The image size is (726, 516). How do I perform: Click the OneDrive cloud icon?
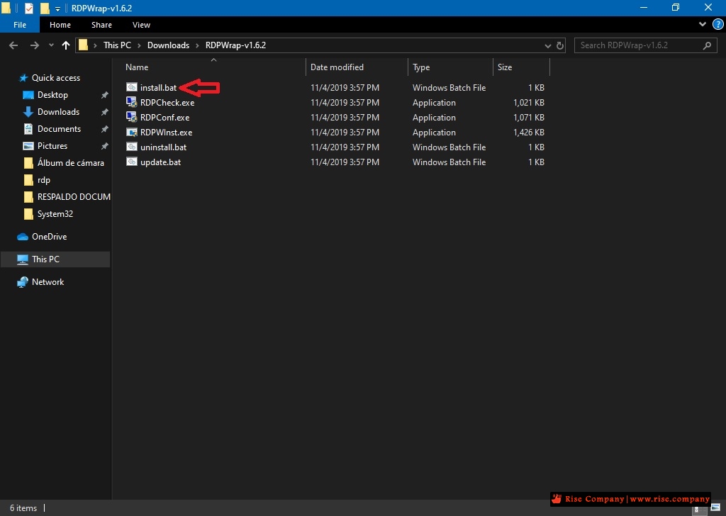coord(23,237)
